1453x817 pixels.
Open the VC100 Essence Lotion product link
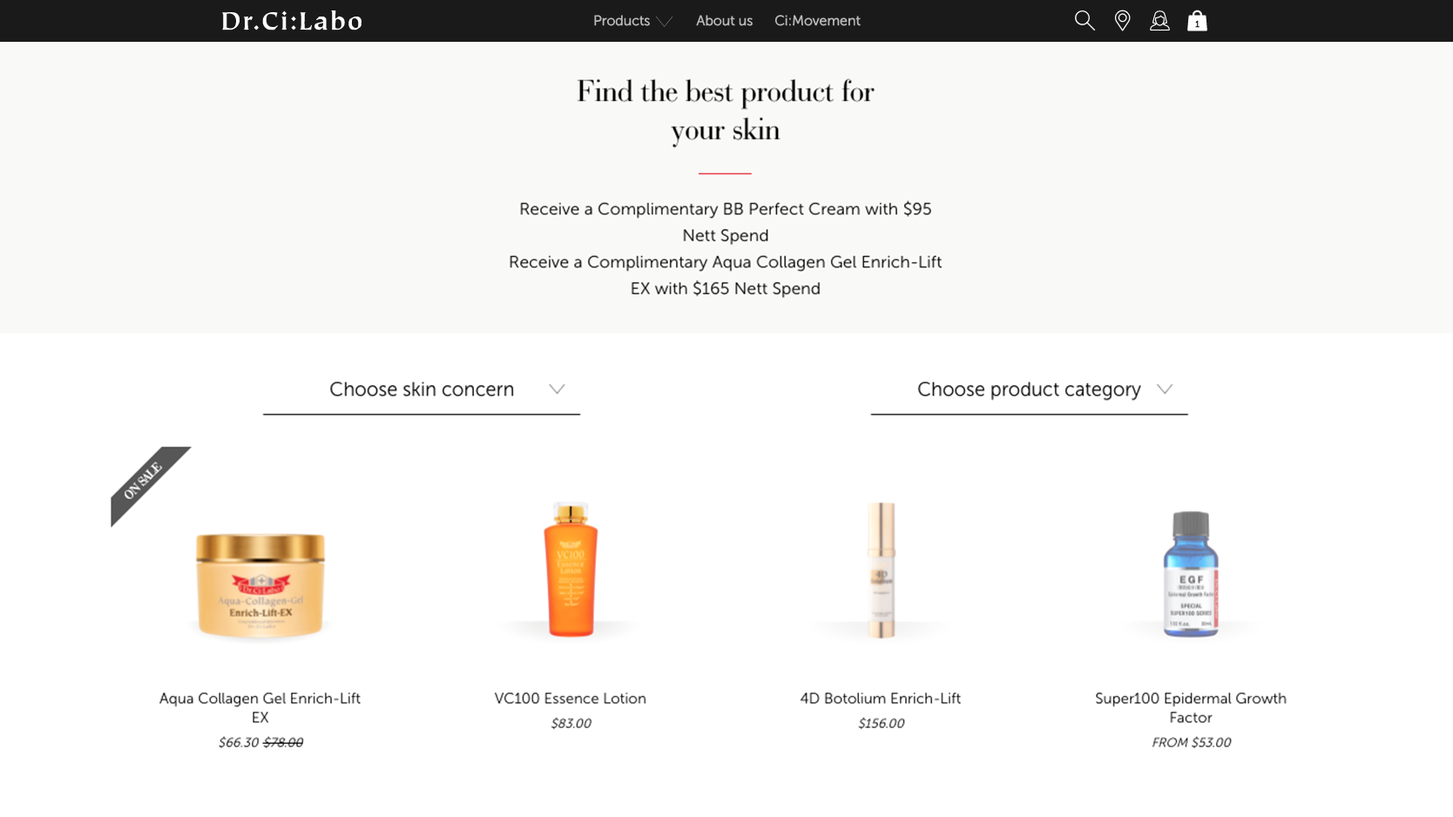coord(571,699)
